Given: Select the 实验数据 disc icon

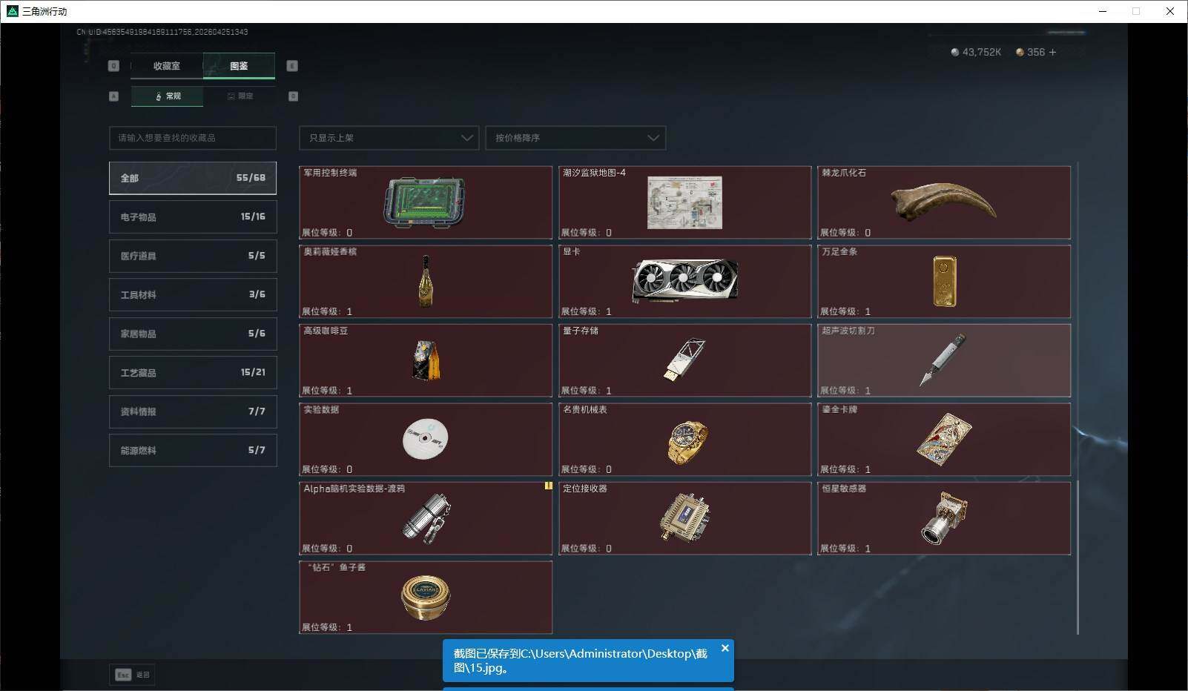Looking at the screenshot, I should [425, 439].
